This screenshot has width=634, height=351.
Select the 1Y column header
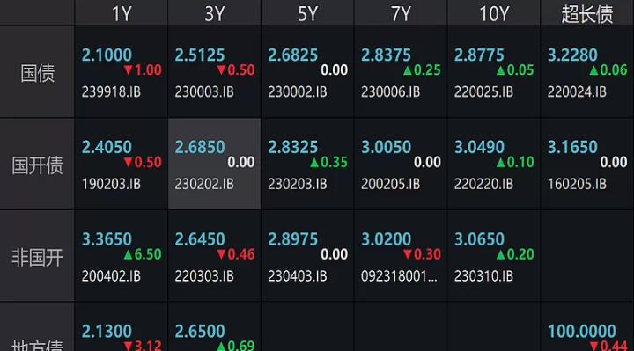point(122,13)
